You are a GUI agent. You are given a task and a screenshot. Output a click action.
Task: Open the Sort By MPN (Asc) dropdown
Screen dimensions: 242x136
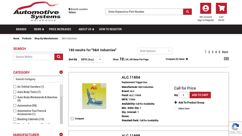point(91,60)
